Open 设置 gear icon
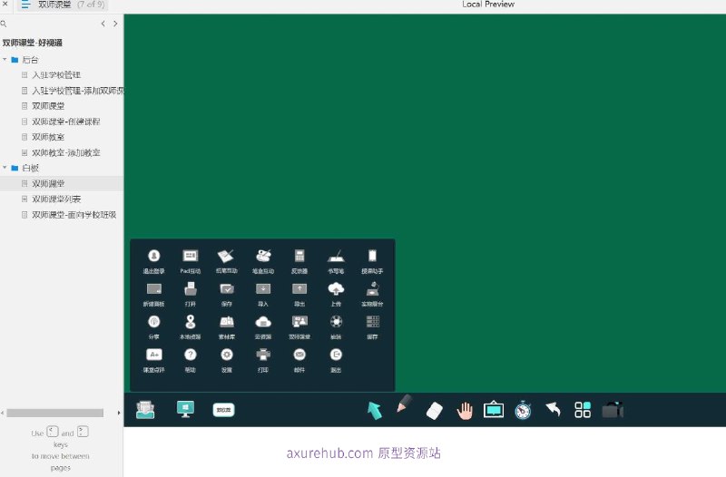The image size is (726, 477). (226, 355)
